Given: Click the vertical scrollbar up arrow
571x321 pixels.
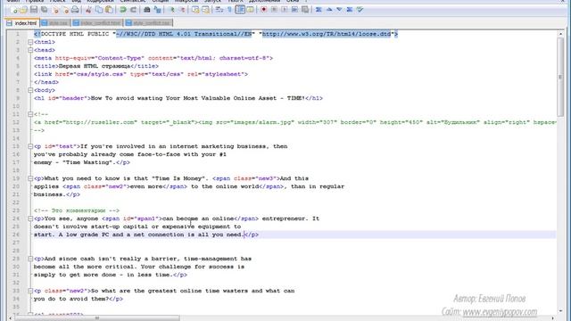Looking at the screenshot, I should (560, 34).
